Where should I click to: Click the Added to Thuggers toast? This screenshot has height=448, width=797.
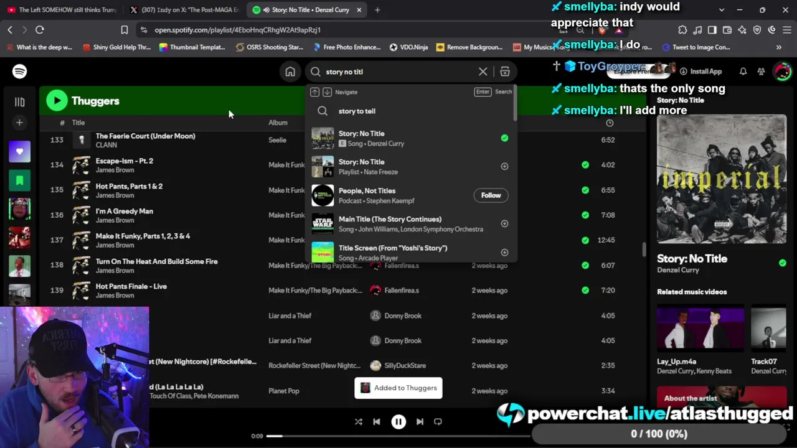pos(398,388)
